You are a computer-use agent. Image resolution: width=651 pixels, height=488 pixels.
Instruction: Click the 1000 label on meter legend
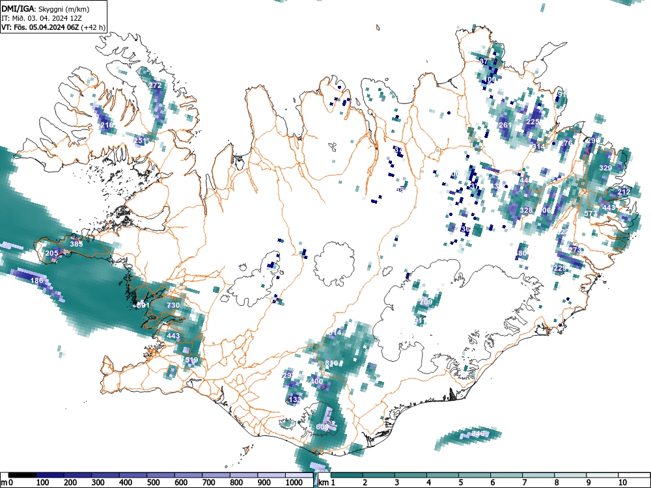294,482
